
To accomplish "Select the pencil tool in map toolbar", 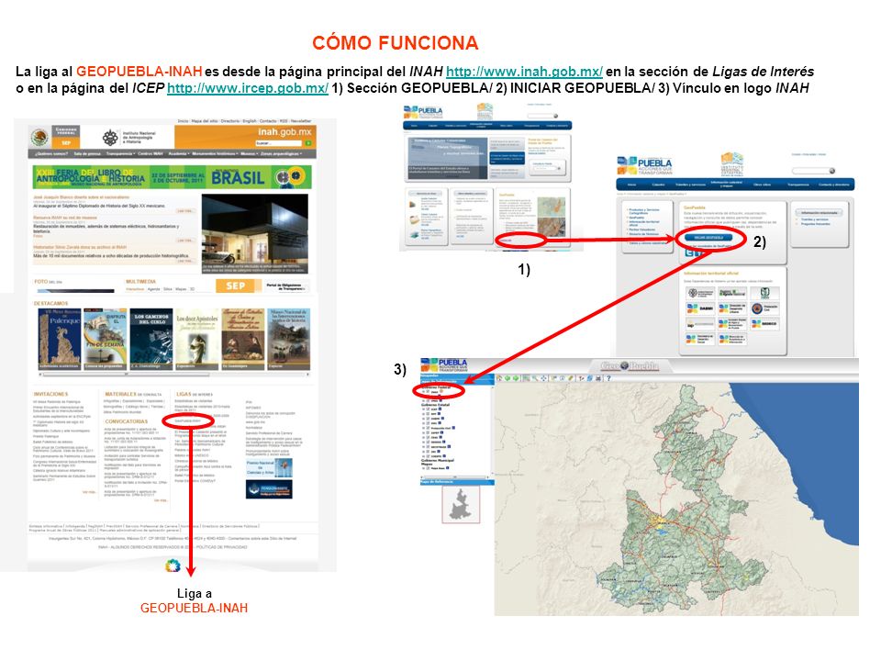I will (571, 378).
